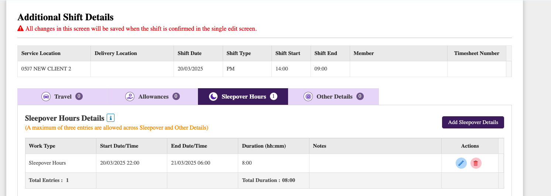This screenshot has height=196, width=551.
Task: Open the Other Details tab
Action: pos(333,97)
